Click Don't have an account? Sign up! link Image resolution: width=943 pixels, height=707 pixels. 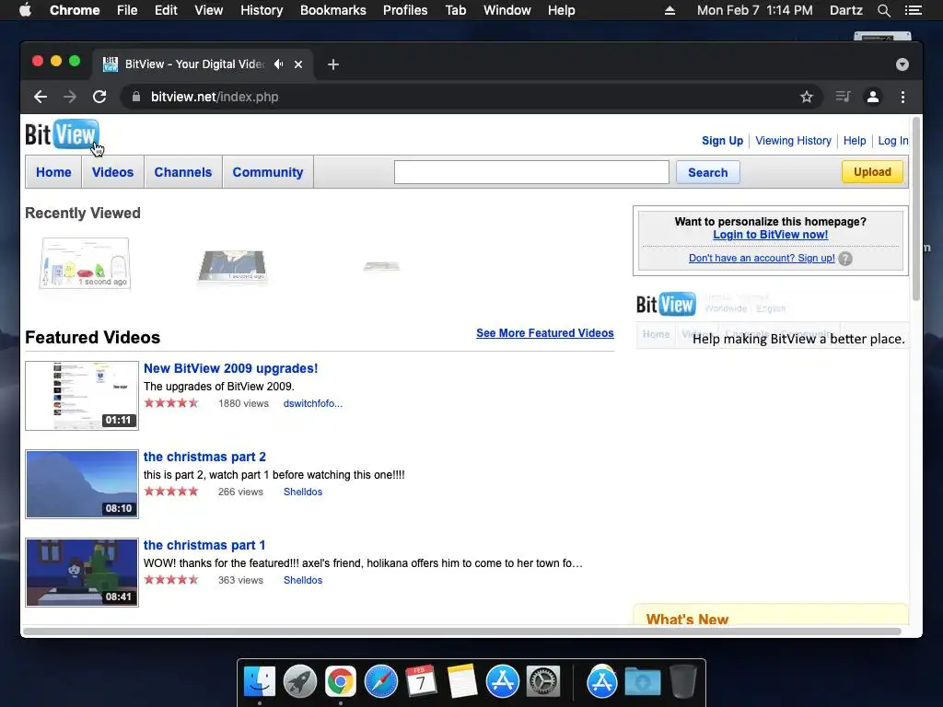(762, 258)
